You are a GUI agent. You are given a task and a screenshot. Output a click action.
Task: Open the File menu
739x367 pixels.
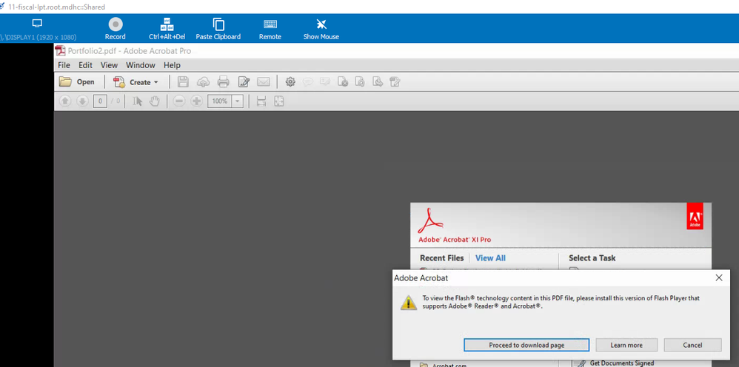(64, 65)
